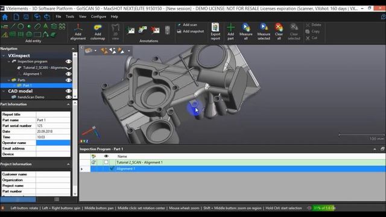The width and height of the screenshot is (386, 217).
Task: Collapse the Part Information panel
Action: point(68,104)
